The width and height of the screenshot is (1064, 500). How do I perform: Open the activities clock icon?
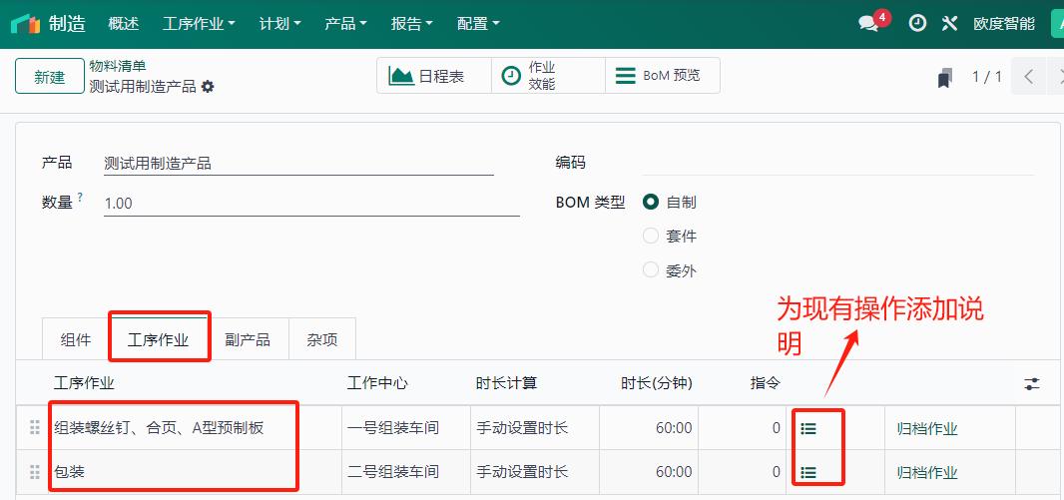(917, 24)
